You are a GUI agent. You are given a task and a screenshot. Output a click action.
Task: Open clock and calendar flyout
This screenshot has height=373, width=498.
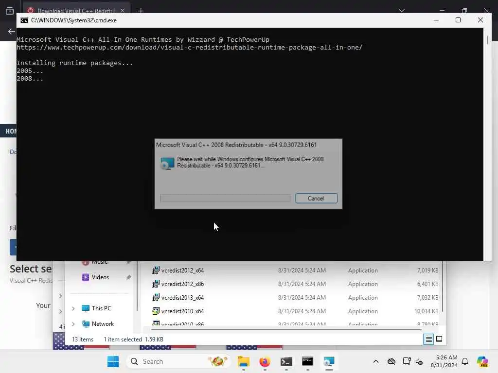[x=444, y=361]
